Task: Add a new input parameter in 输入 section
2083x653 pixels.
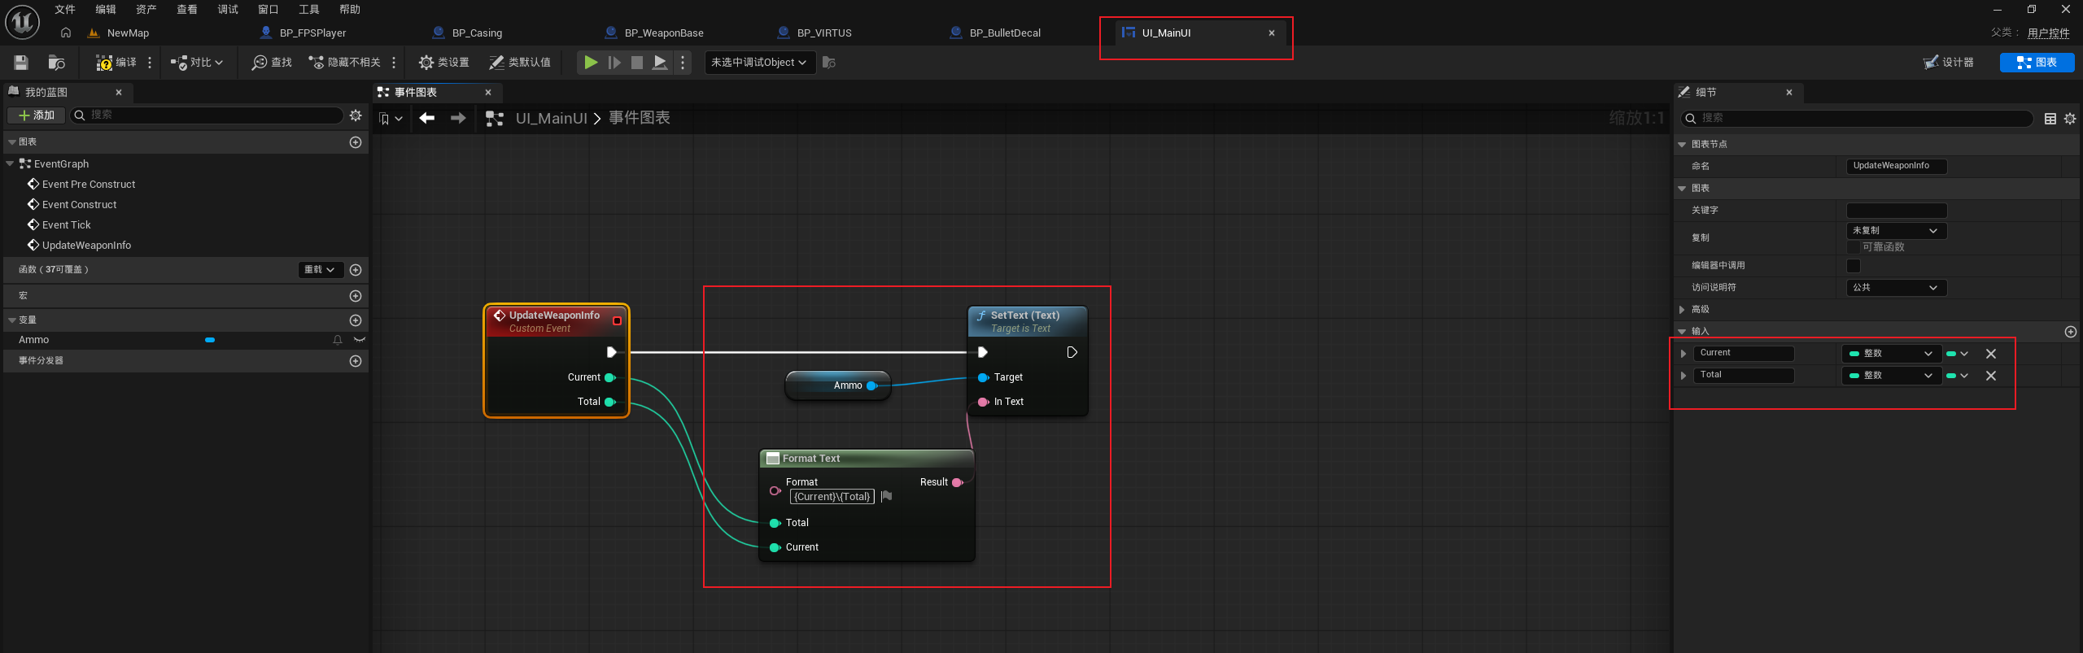Action: point(2071,332)
